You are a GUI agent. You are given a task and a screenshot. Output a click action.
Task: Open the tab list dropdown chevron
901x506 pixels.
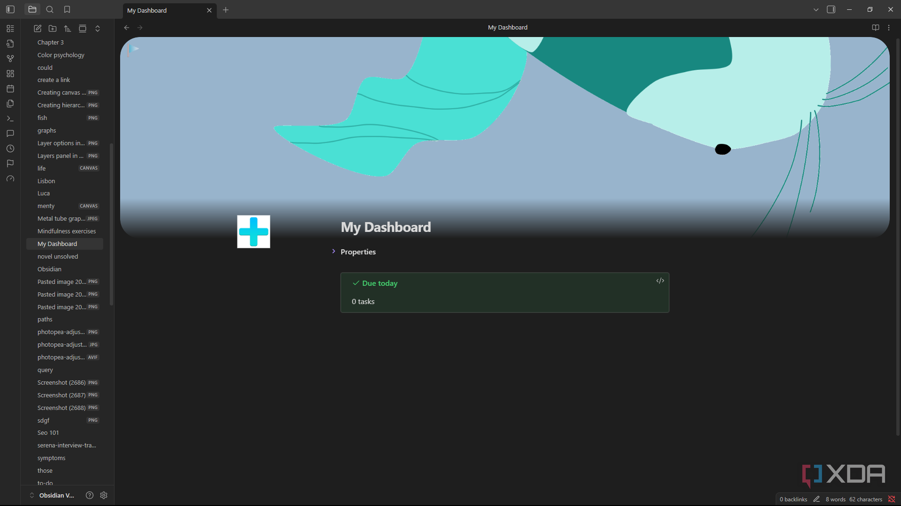click(816, 9)
